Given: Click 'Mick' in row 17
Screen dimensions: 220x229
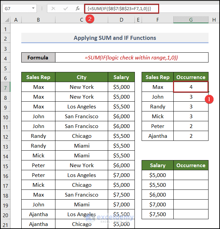Looking at the screenshot, I should (x=38, y=185).
